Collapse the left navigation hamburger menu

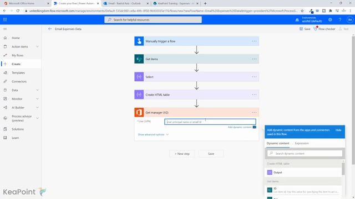5,29
